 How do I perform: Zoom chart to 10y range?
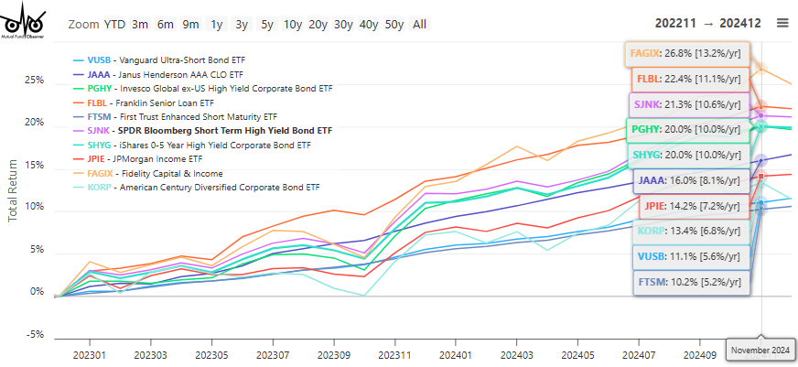pos(293,24)
